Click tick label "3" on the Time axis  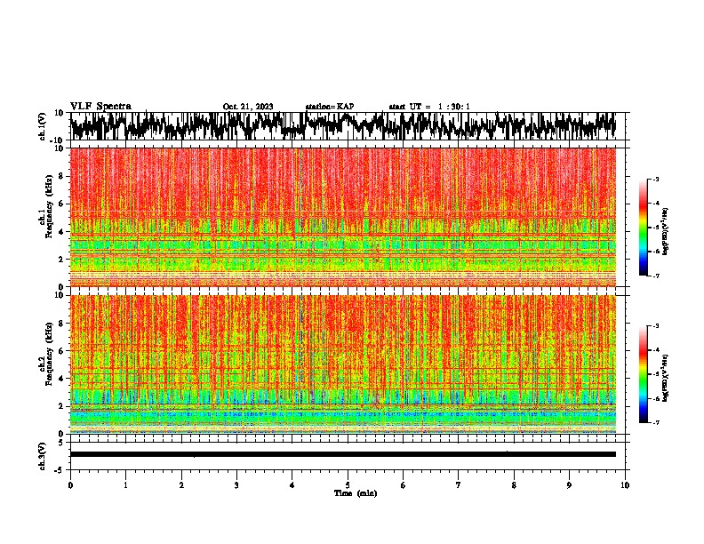click(236, 485)
